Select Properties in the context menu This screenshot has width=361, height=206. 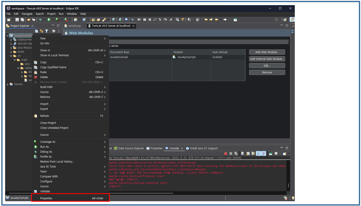click(70, 198)
